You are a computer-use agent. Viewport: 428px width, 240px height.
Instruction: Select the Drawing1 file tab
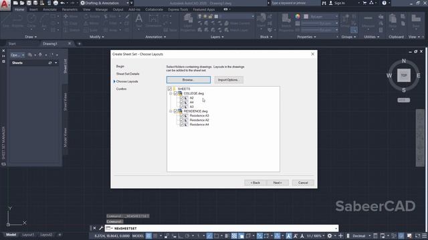50,43
